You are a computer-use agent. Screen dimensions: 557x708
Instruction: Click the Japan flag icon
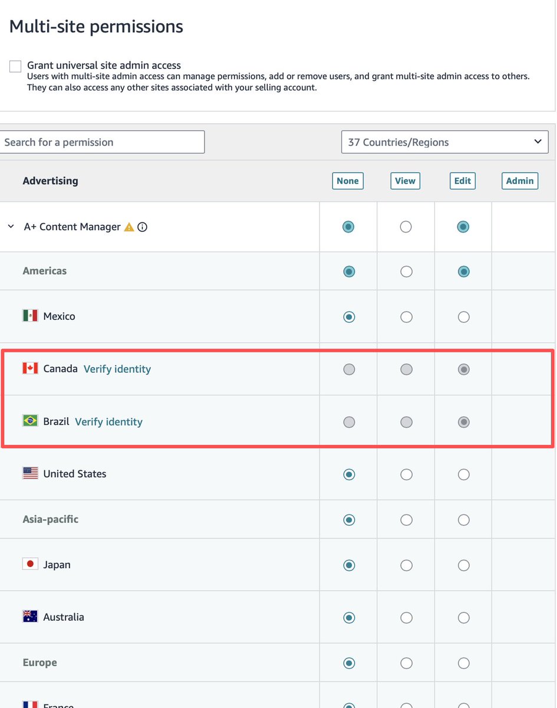point(29,564)
